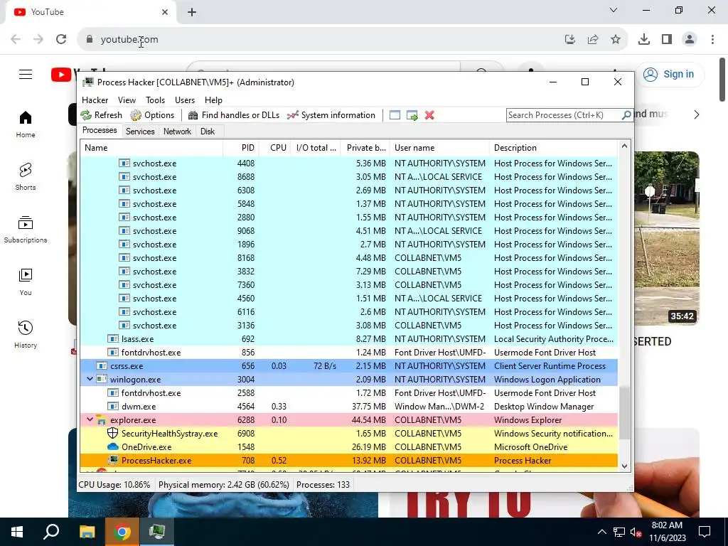Open a new Chrome tab
Image resolution: width=728 pixels, height=546 pixels.
coord(192,12)
